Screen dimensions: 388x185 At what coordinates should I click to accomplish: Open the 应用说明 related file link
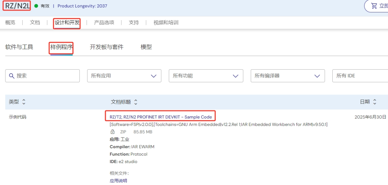coord(118,181)
